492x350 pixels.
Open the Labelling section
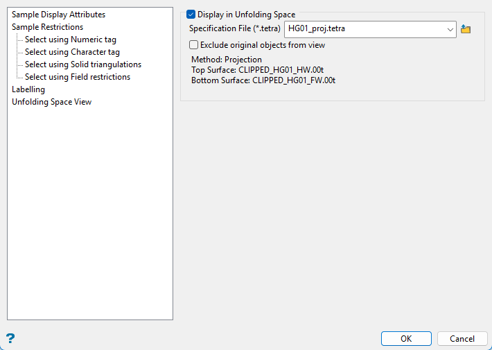(28, 89)
